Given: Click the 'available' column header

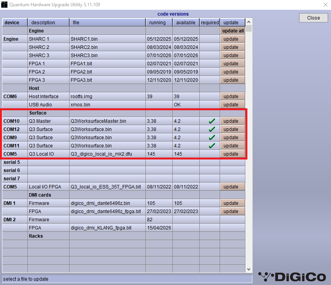Looking at the screenshot, I should (x=186, y=23).
